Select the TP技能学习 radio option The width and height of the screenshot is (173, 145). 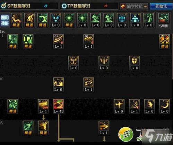pos(64,6)
